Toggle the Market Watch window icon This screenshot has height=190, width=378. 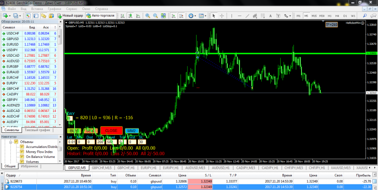pyautogui.click(x=28, y=16)
